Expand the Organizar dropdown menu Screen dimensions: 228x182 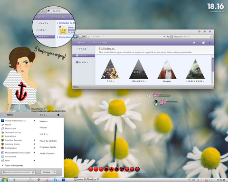click(x=81, y=43)
